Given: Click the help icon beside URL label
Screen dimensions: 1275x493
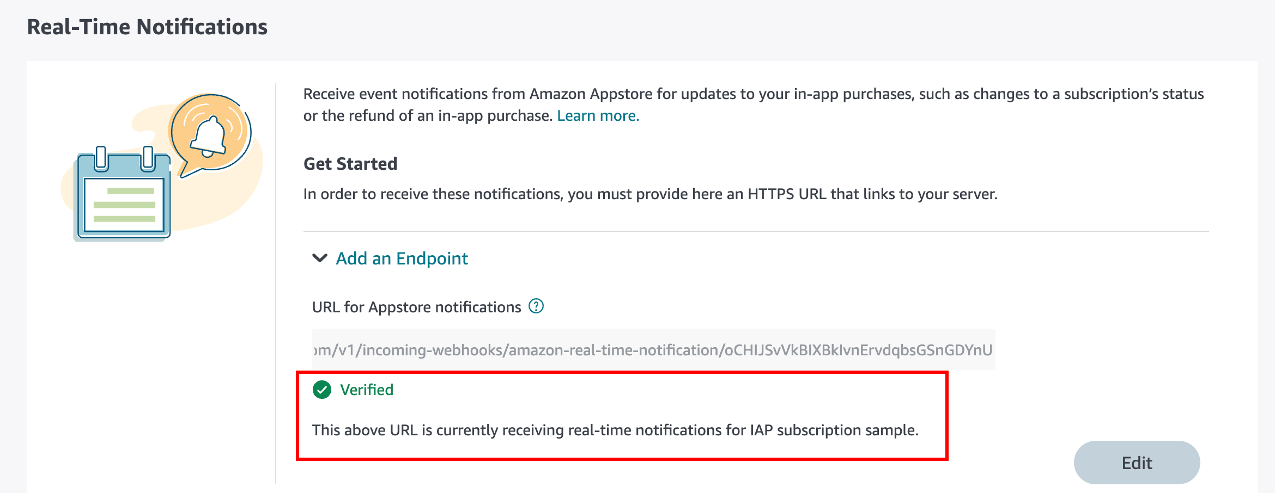Looking at the screenshot, I should pos(536,306).
